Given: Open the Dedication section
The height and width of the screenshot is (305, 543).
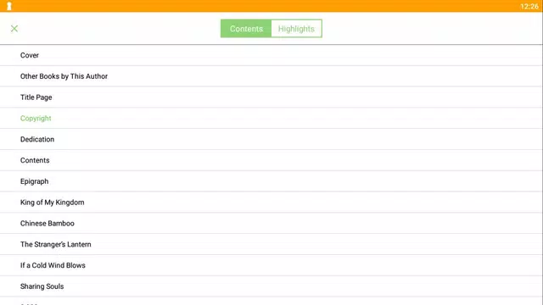Looking at the screenshot, I should [271, 139].
